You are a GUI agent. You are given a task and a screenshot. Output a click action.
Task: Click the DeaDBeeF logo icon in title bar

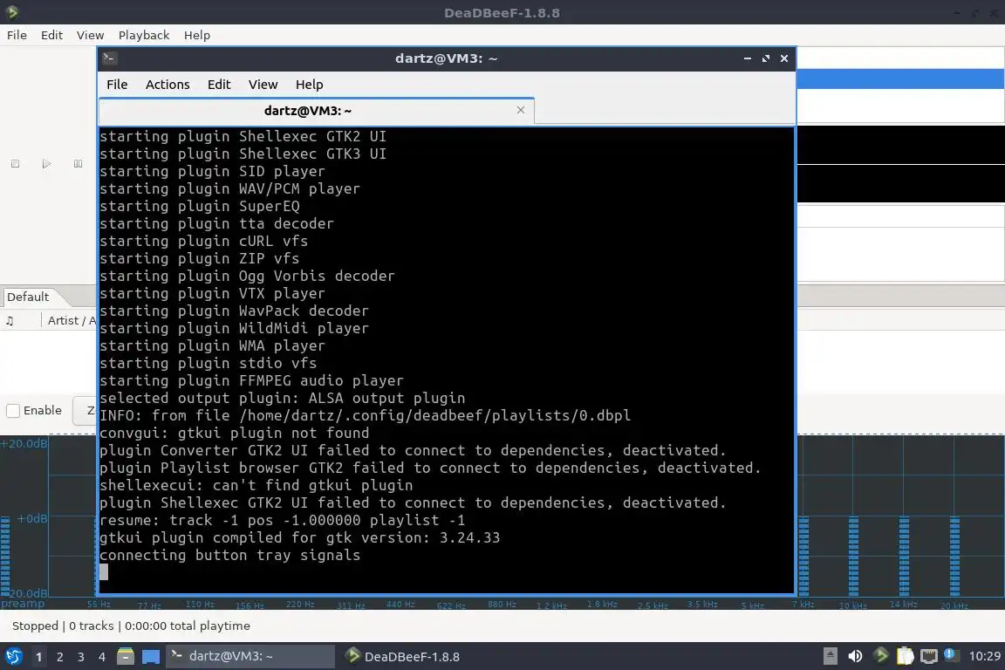click(12, 12)
